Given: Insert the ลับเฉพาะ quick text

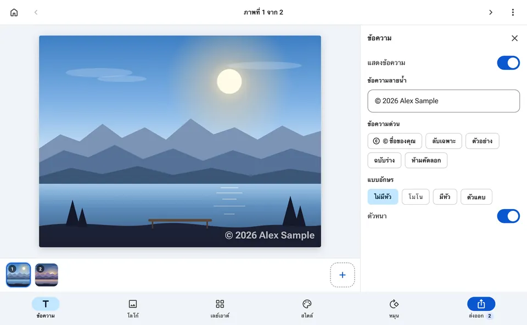Looking at the screenshot, I should click(444, 141).
